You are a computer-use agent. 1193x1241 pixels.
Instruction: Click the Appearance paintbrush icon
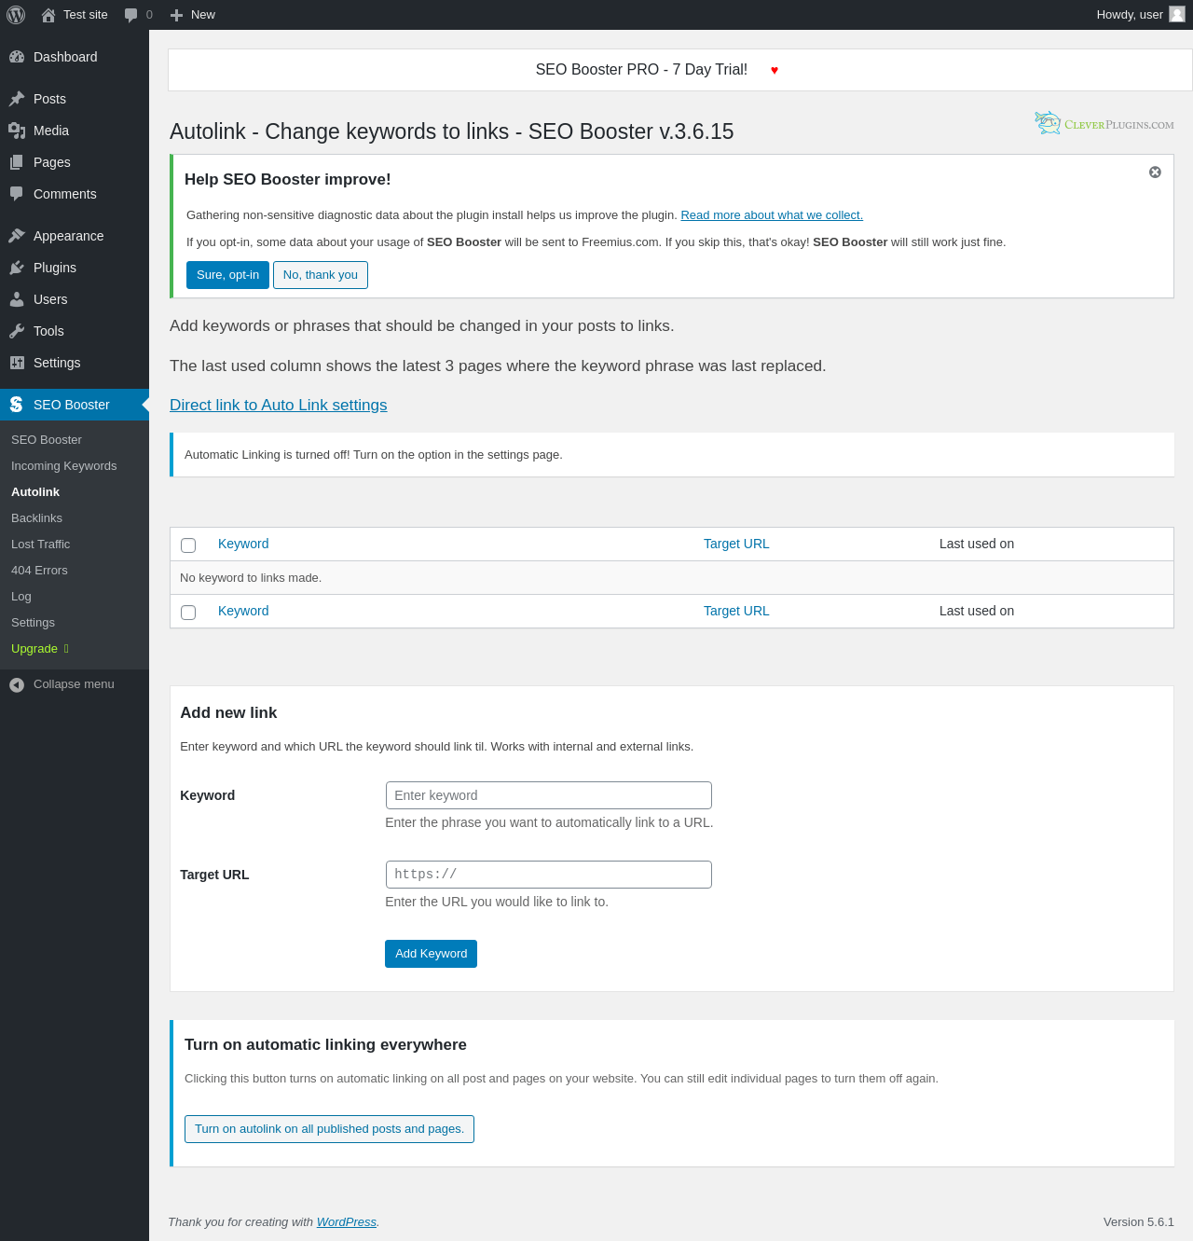(x=17, y=236)
